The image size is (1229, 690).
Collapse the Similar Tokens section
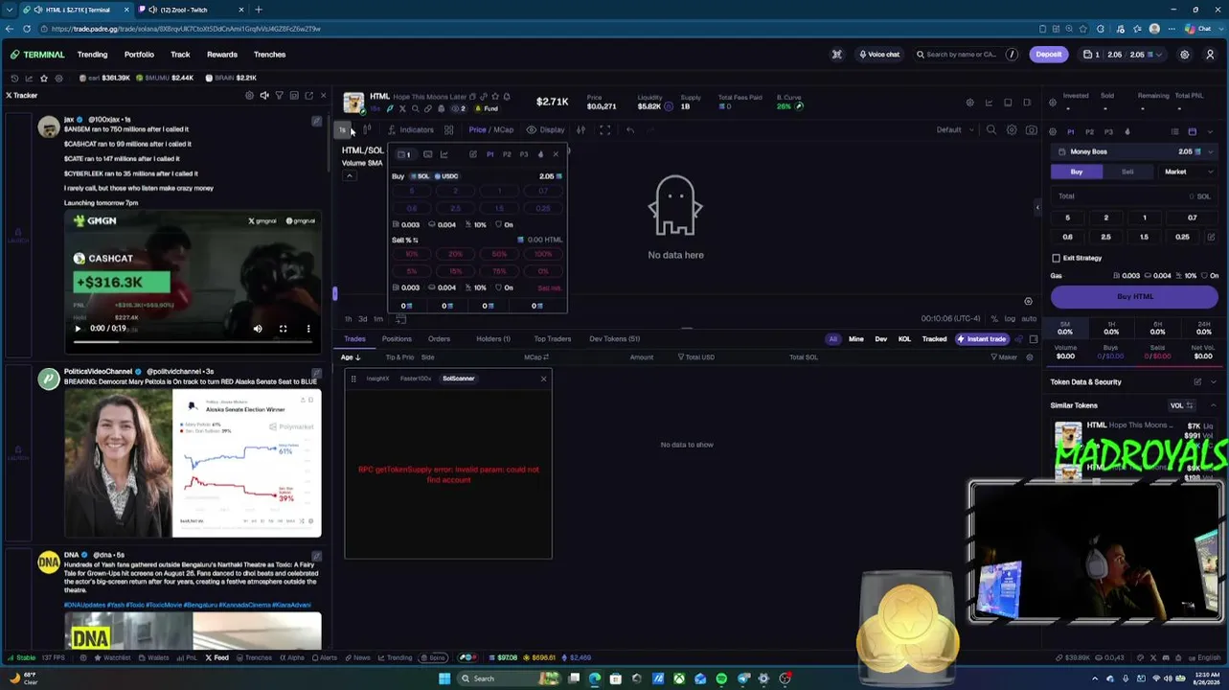[x=1213, y=405]
